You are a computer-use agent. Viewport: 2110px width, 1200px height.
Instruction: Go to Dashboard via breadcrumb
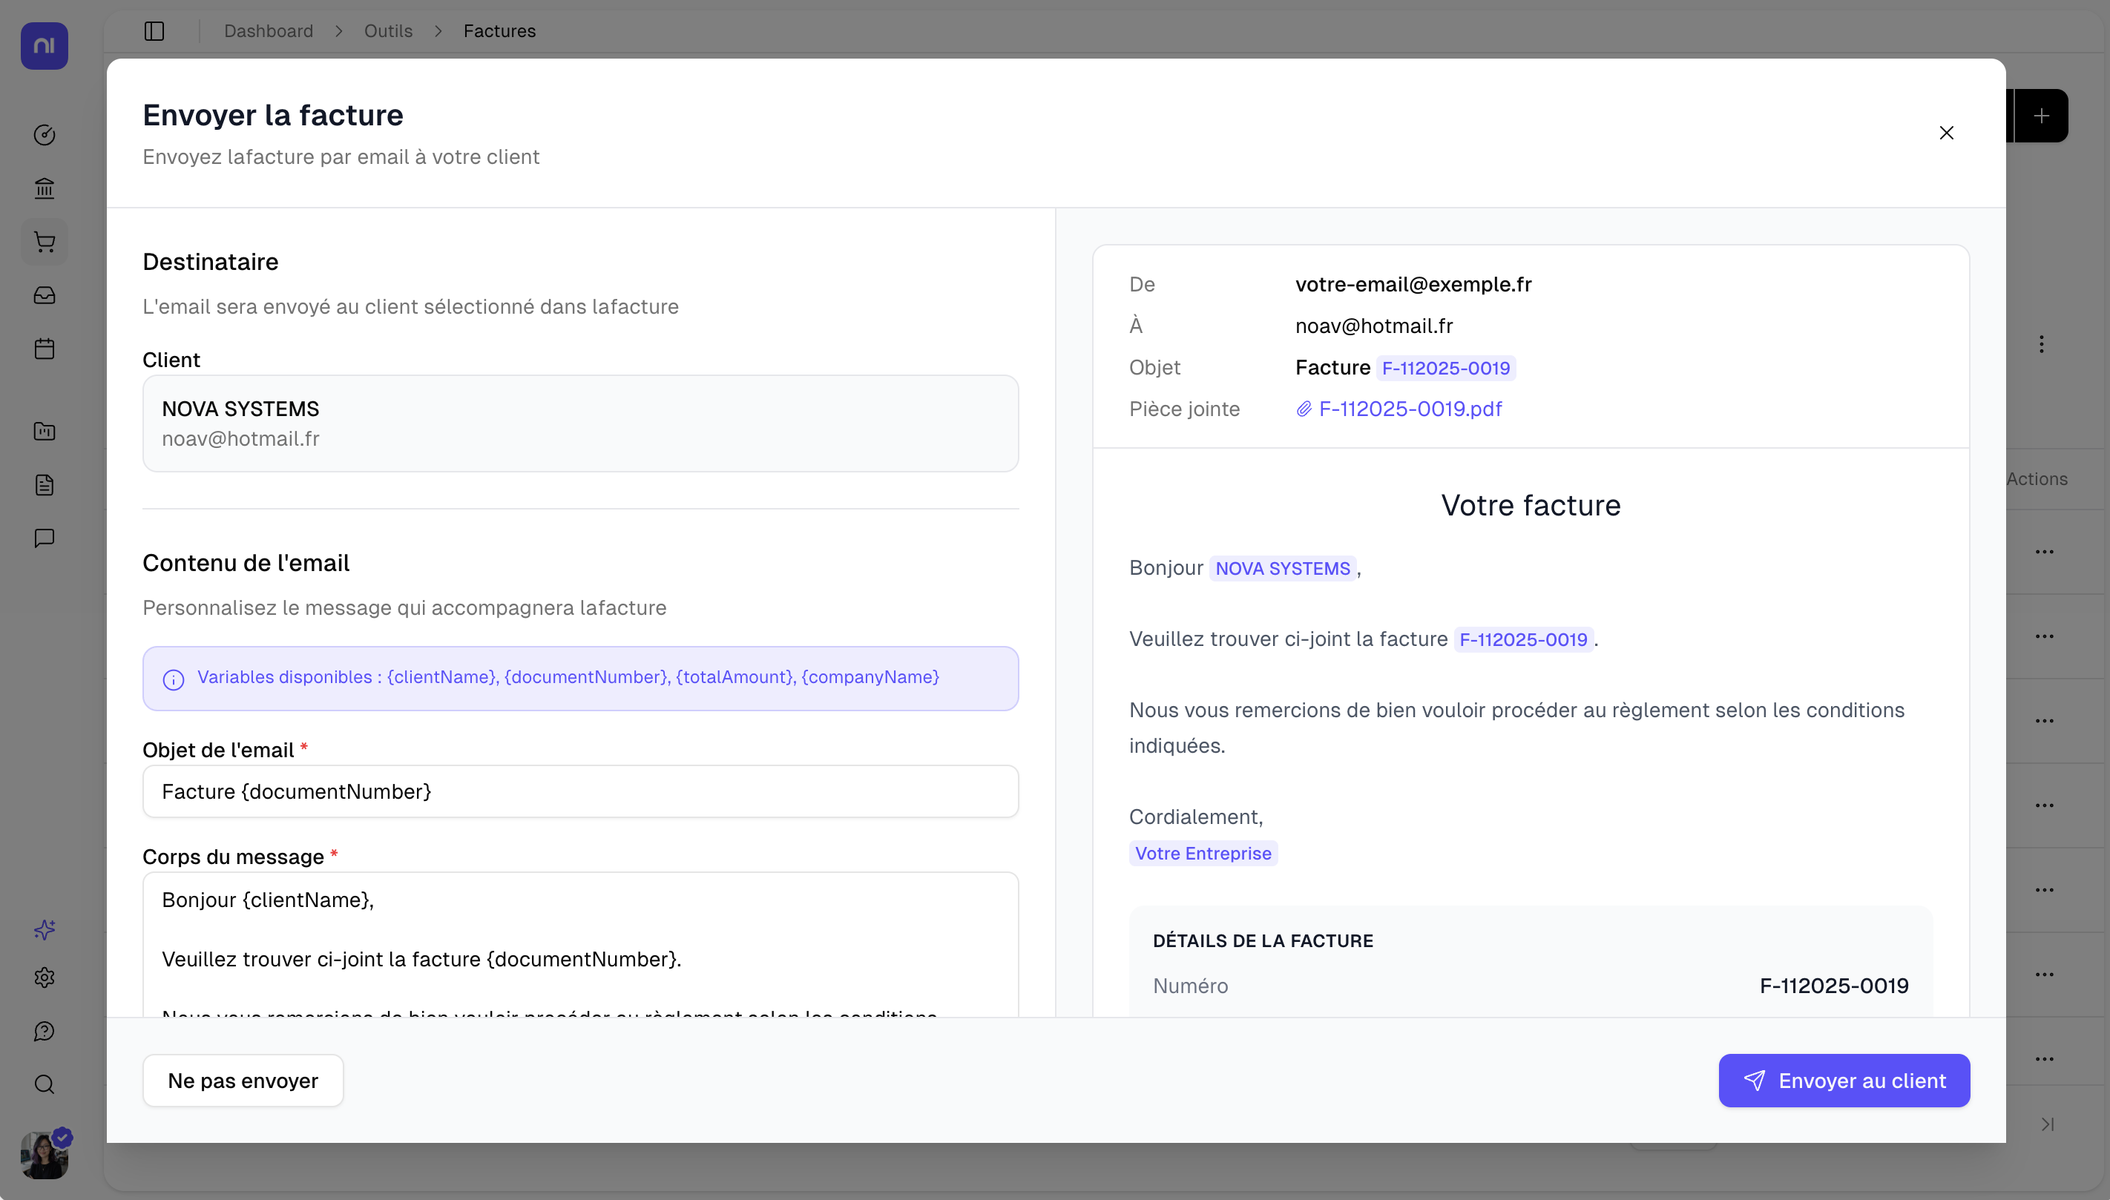(269, 30)
